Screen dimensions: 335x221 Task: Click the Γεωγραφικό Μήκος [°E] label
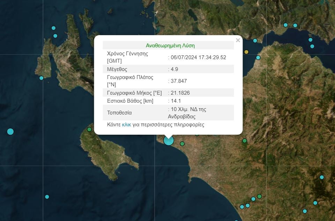tap(134, 93)
